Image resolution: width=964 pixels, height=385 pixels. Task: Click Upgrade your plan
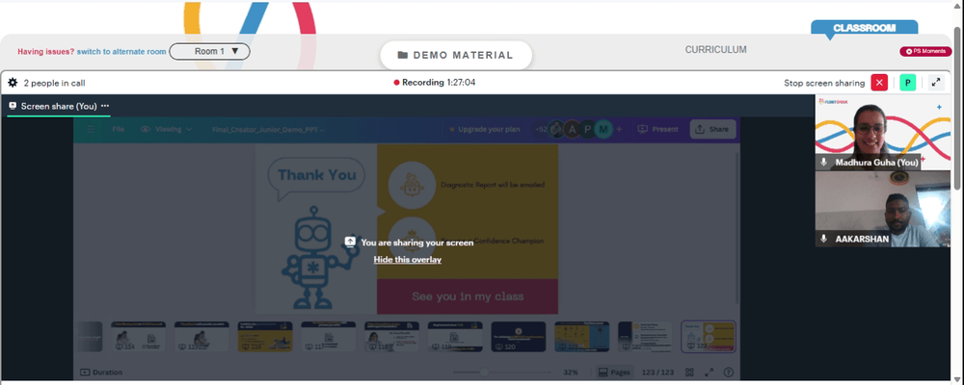tap(484, 129)
